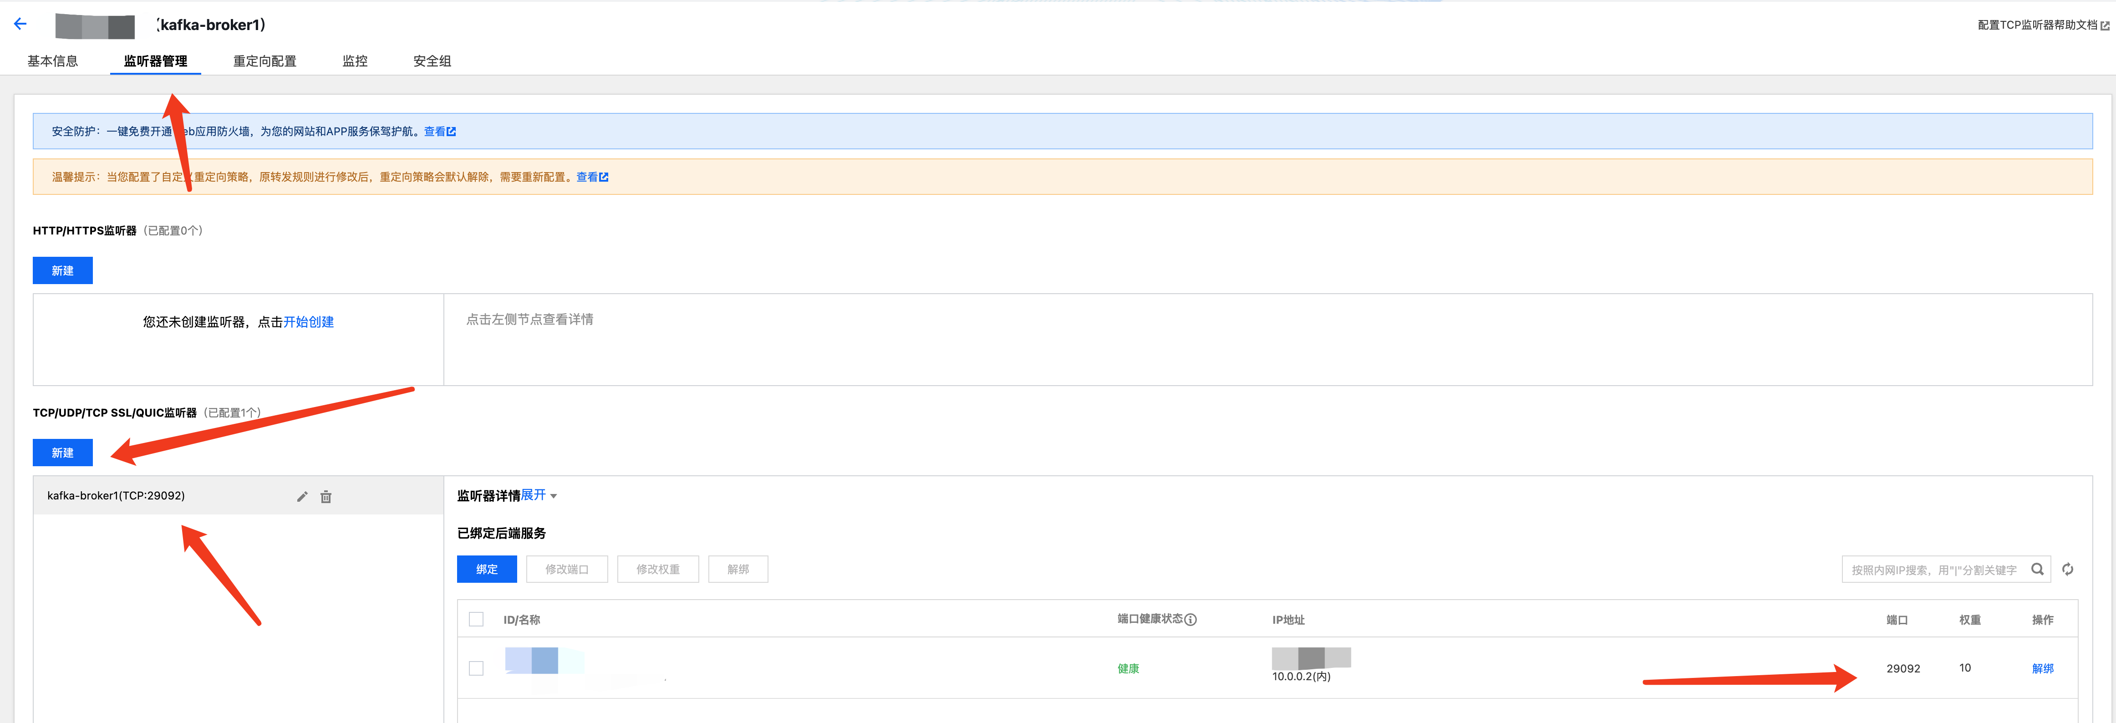Open the security protection 查看 link
Screen dimensions: 2116x723
tap(439, 132)
